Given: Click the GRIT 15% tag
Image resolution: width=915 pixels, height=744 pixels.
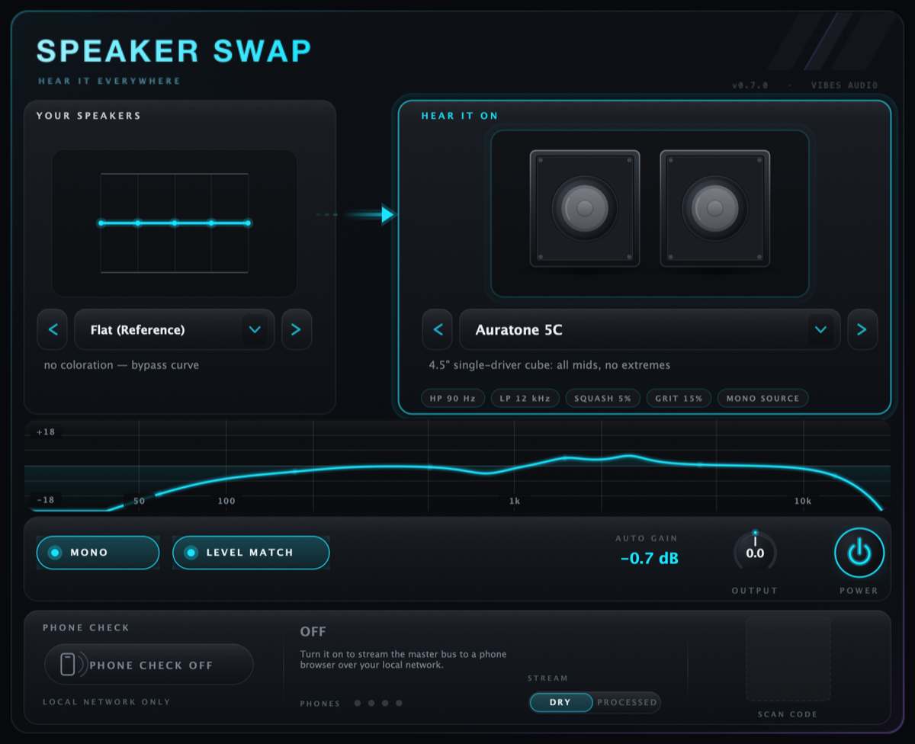Looking at the screenshot, I should pos(679,398).
